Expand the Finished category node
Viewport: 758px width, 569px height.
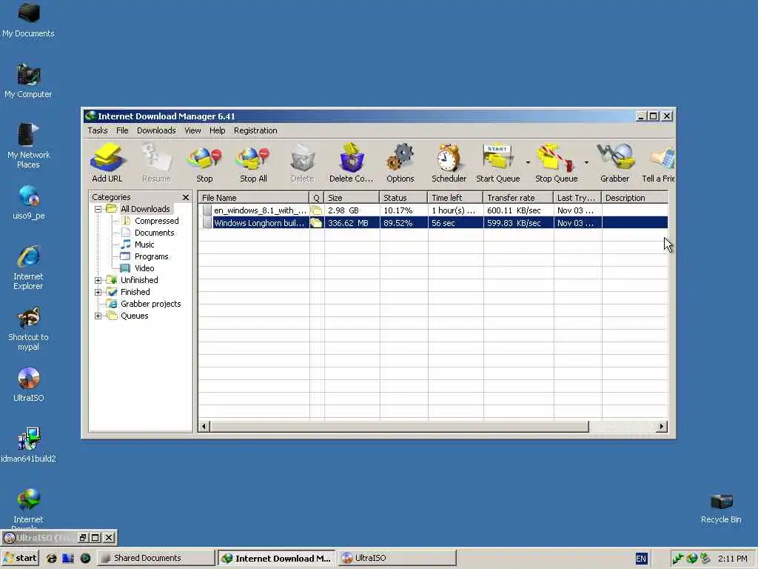98,292
